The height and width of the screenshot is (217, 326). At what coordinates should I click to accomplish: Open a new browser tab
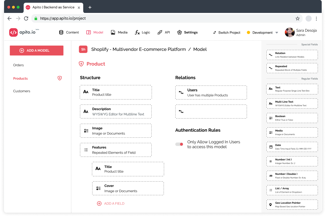pyautogui.click(x=90, y=7)
